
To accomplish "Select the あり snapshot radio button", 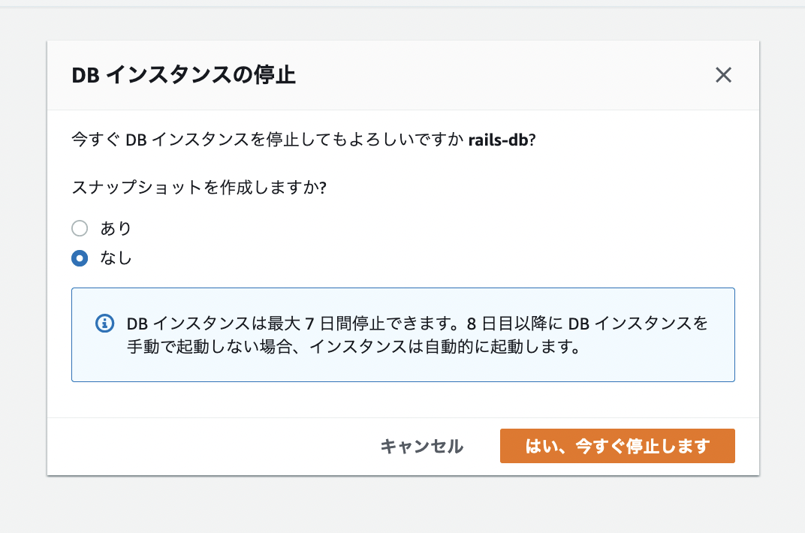I will pos(80,228).
